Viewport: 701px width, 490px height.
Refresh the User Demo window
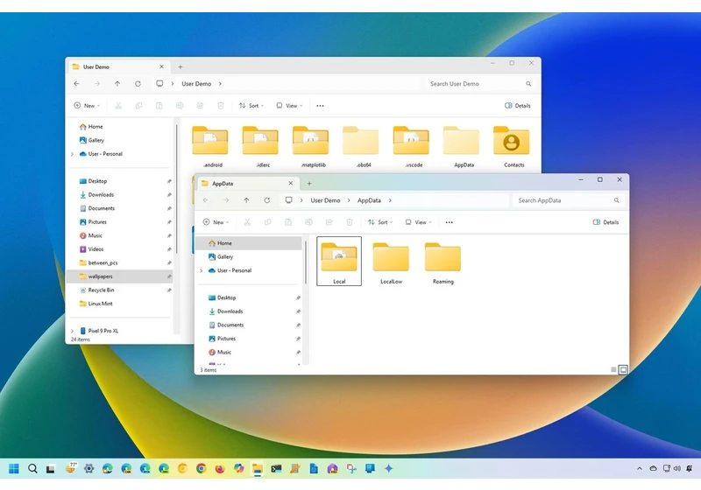(x=138, y=83)
